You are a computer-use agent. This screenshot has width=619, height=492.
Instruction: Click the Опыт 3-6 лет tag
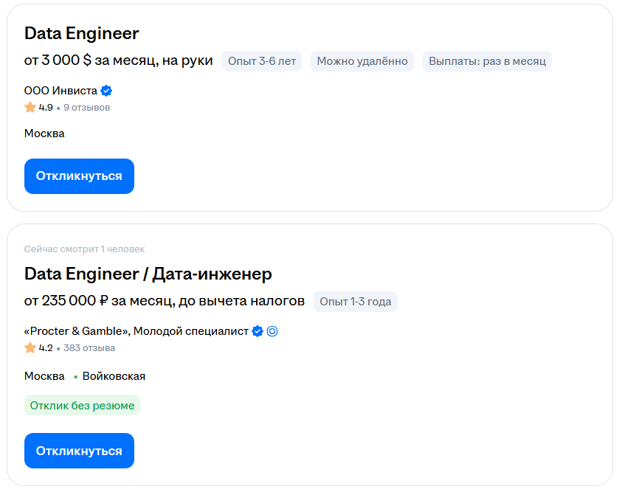[x=262, y=61]
